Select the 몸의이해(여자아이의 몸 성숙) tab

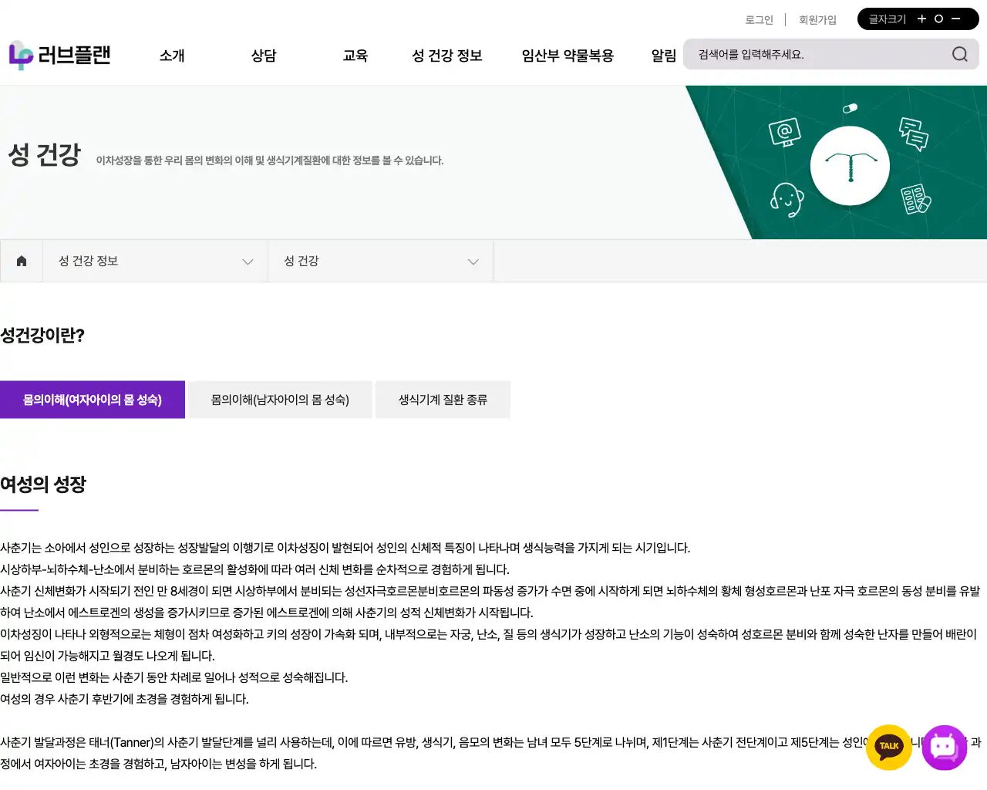[x=93, y=400]
